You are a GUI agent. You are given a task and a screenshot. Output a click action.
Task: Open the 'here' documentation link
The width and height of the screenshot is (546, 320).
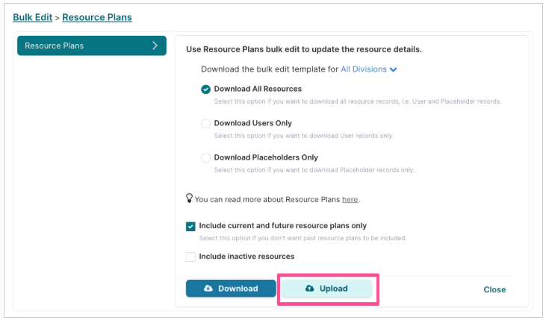click(350, 200)
